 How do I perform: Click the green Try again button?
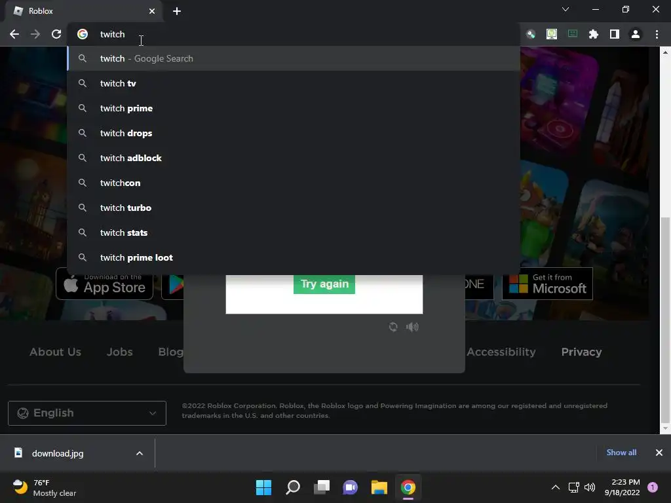click(324, 284)
